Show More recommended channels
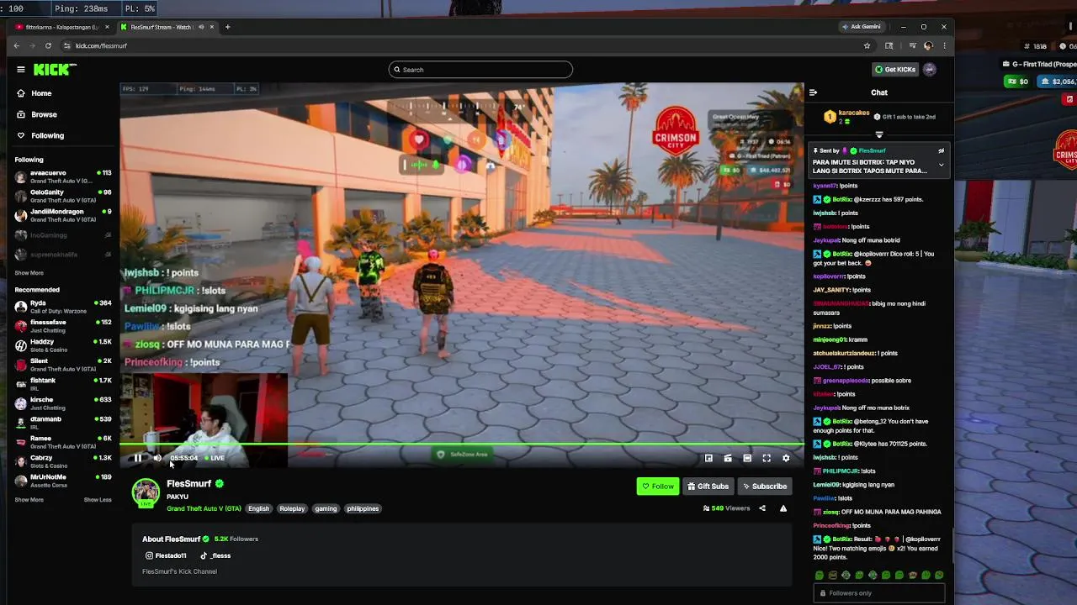This screenshot has height=605, width=1077. click(x=29, y=500)
